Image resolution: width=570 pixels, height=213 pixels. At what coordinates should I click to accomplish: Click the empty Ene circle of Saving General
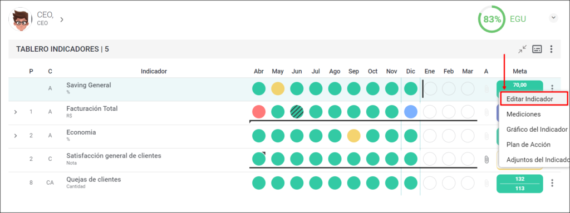coord(430,88)
